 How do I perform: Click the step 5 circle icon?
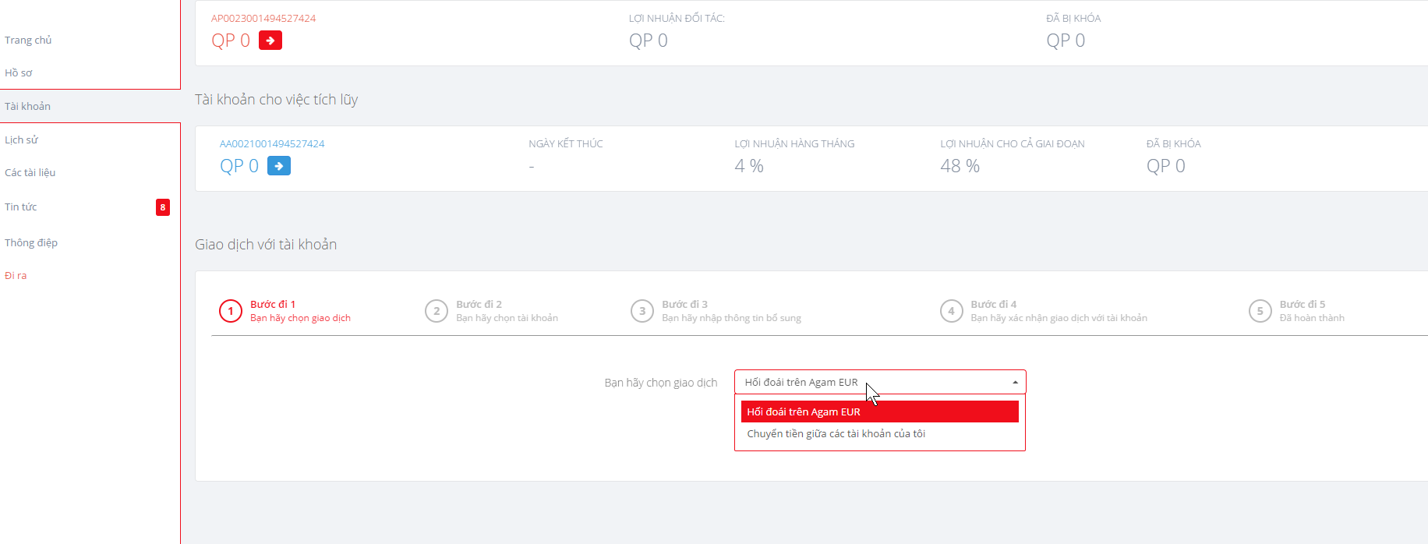(1260, 311)
